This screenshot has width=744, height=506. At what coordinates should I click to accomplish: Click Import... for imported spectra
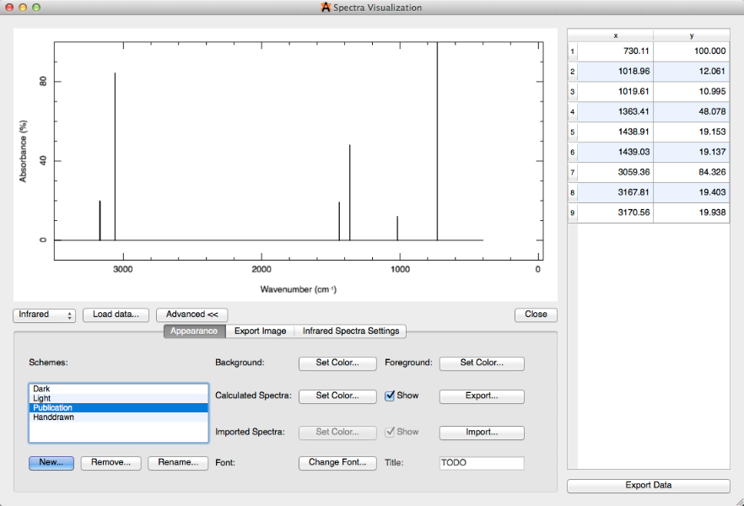tap(482, 433)
